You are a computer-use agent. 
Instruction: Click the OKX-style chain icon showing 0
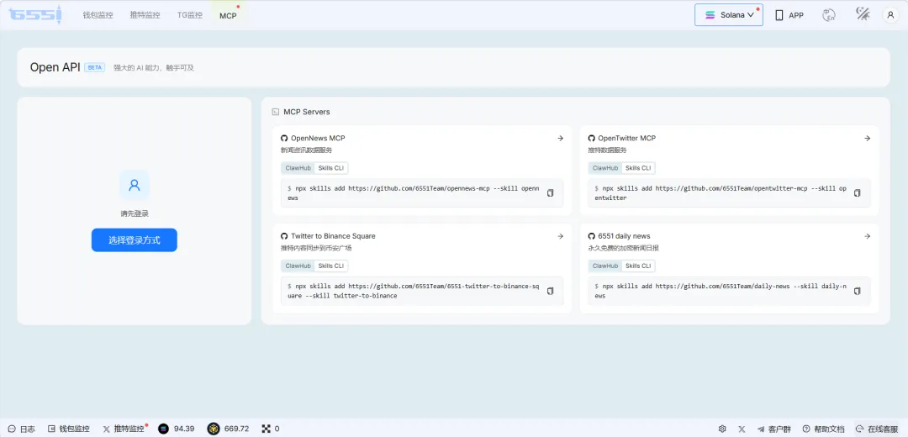[x=266, y=429]
